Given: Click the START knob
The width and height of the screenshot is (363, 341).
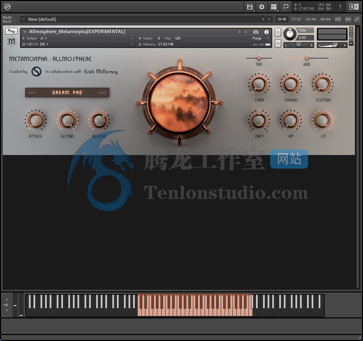Looking at the screenshot, I should tap(259, 83).
